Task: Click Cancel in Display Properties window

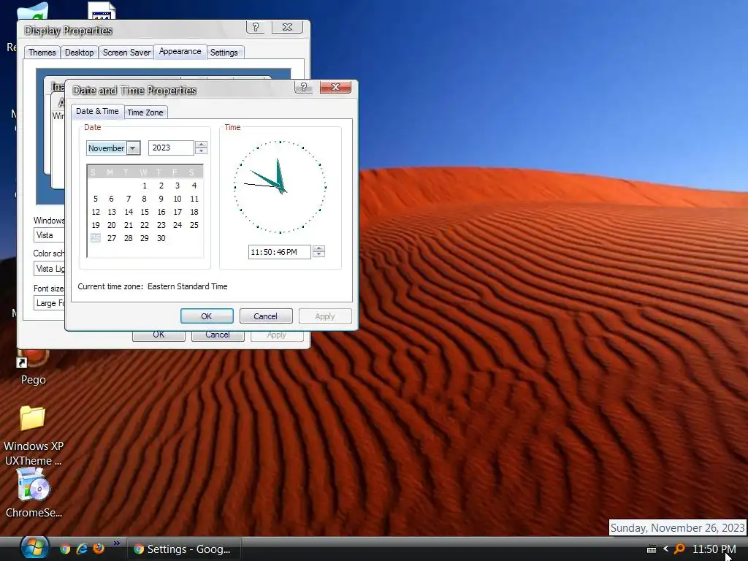Action: [x=218, y=336]
